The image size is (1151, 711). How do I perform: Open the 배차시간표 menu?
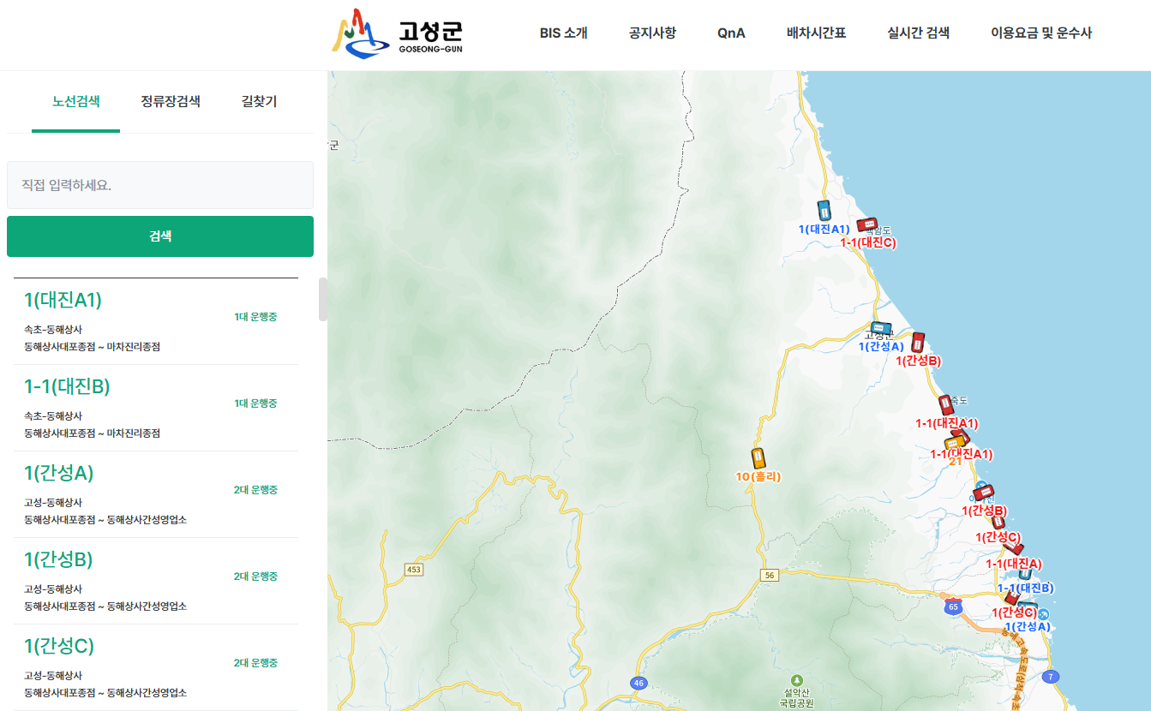816,33
